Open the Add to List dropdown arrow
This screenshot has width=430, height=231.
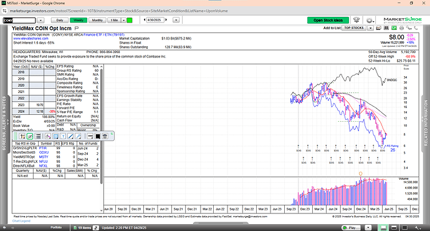tap(371, 28)
